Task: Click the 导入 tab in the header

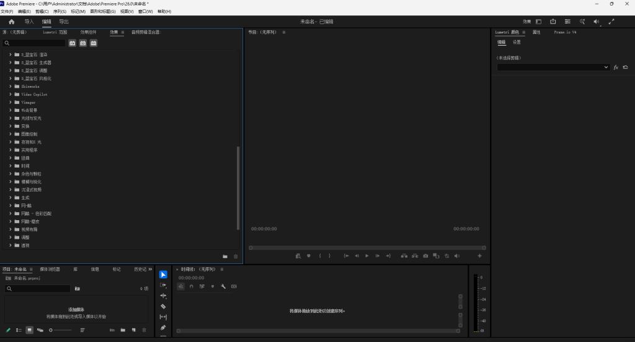Action: coord(29,22)
